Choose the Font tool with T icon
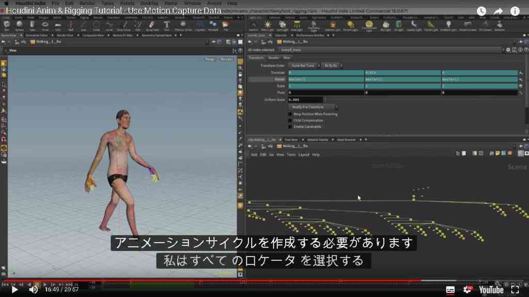 point(167,26)
